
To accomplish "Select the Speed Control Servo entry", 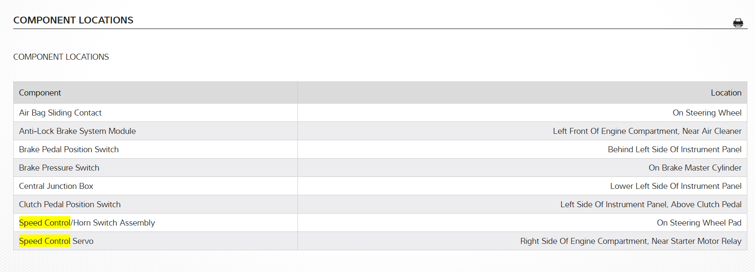I will 56,241.
